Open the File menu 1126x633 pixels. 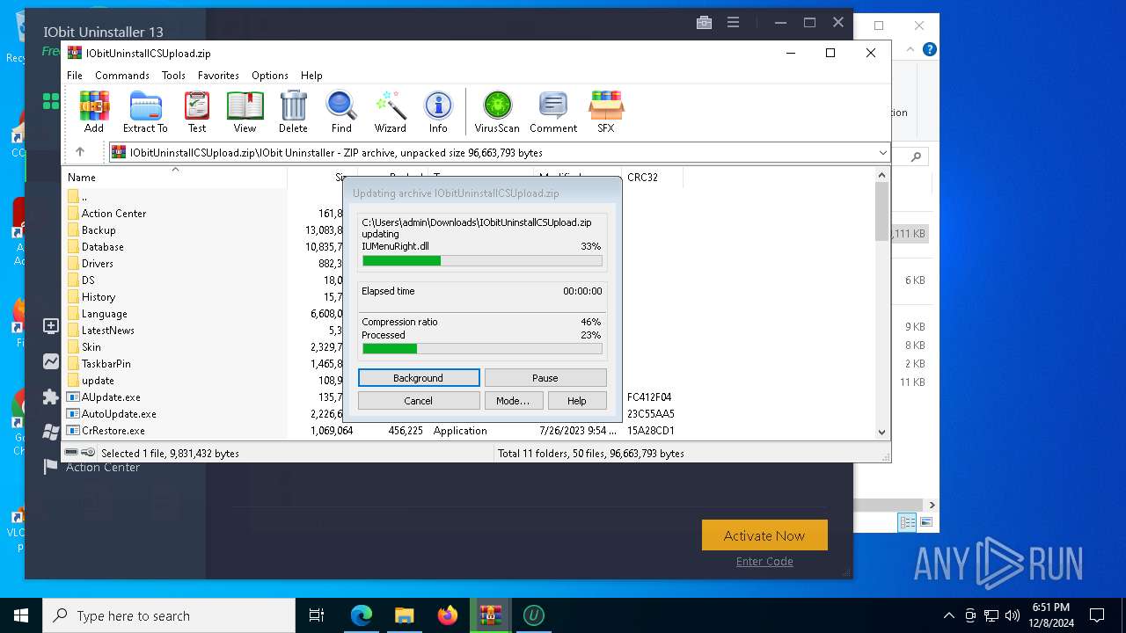[75, 76]
